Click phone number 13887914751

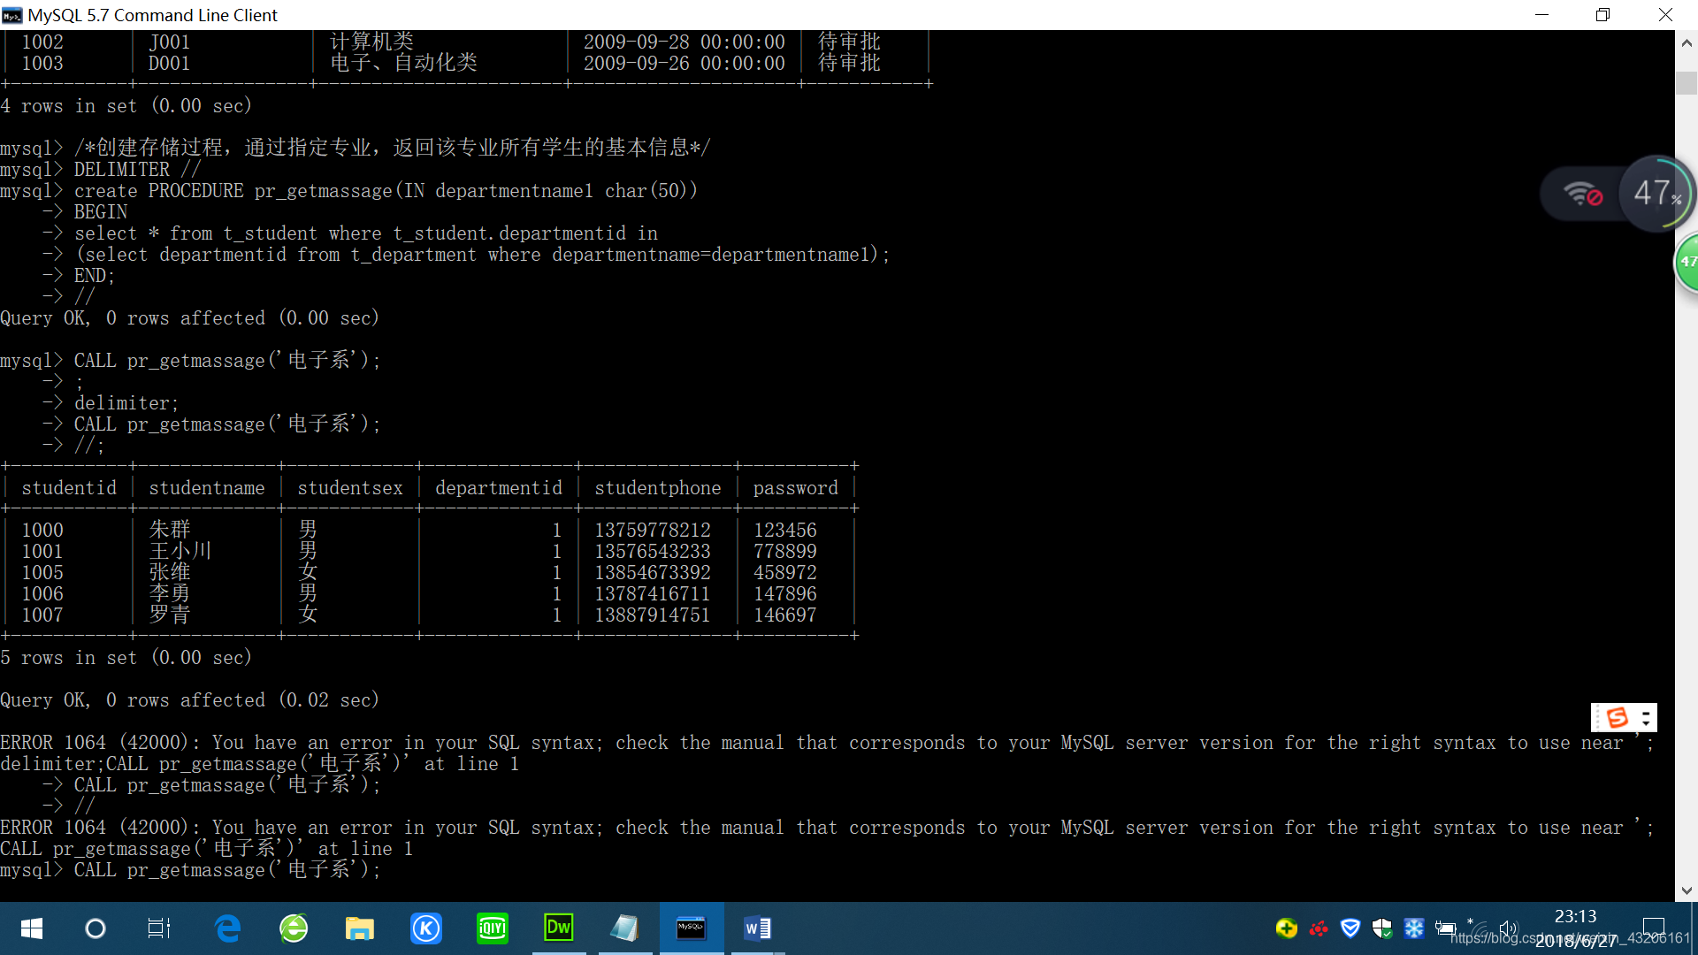(x=653, y=615)
